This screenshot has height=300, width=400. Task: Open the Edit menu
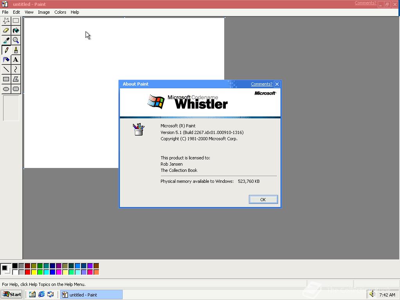coord(16,12)
